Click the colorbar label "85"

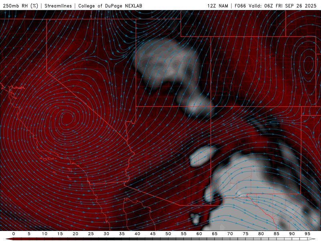click(x=276, y=234)
